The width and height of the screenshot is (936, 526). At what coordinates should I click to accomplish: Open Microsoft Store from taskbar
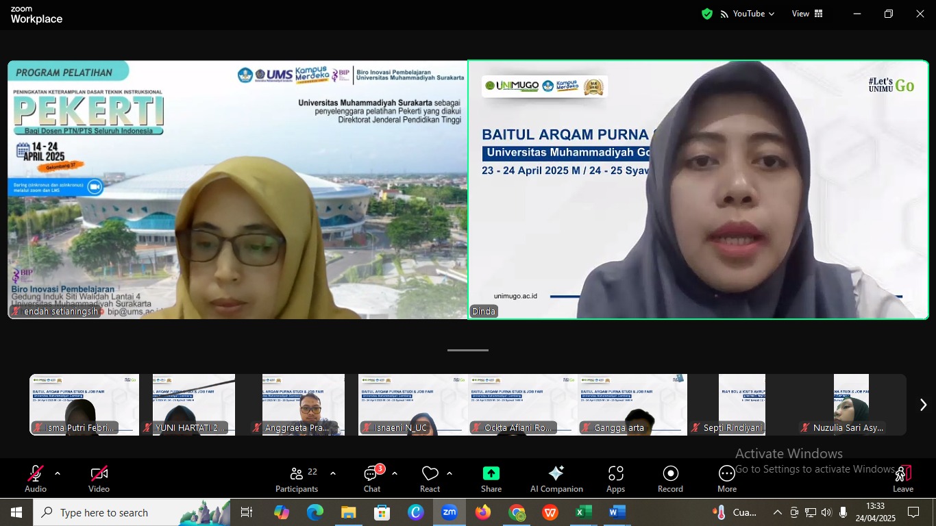click(382, 512)
